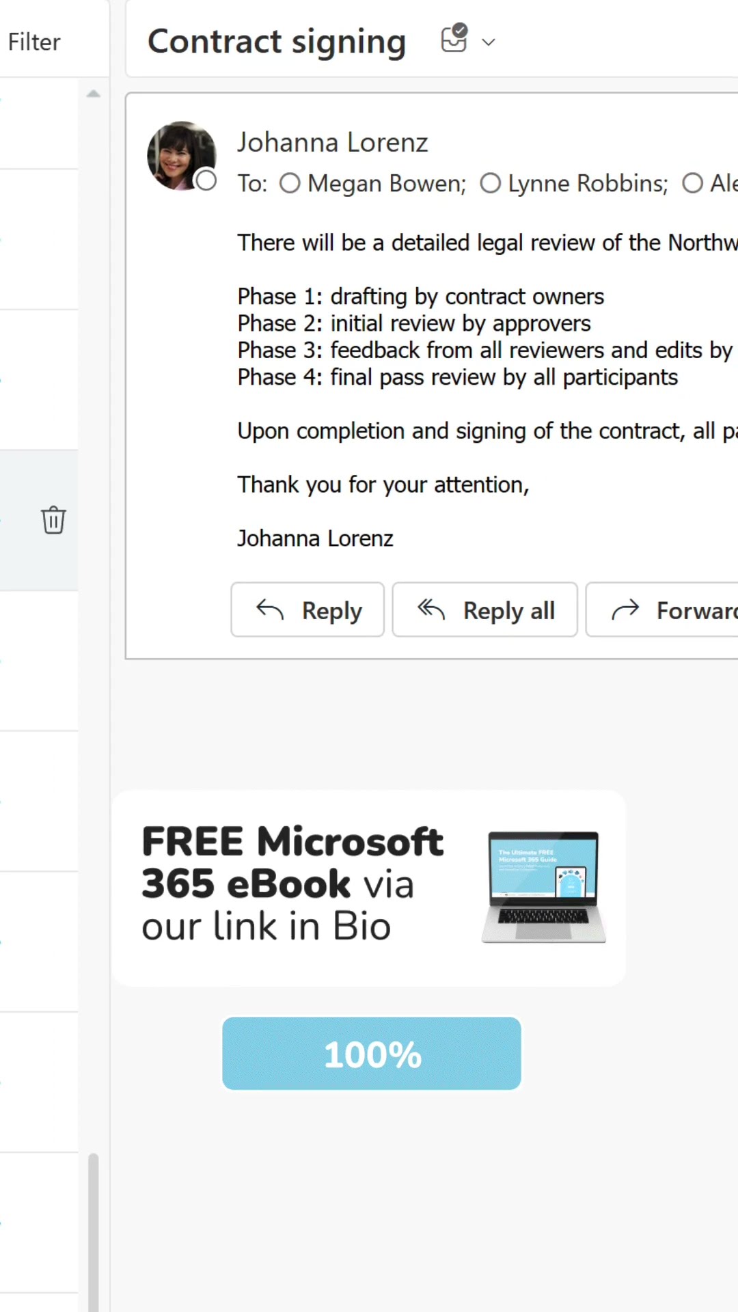This screenshot has height=1312, width=738.
Task: Click the 100% progress bar
Action: tap(372, 1054)
